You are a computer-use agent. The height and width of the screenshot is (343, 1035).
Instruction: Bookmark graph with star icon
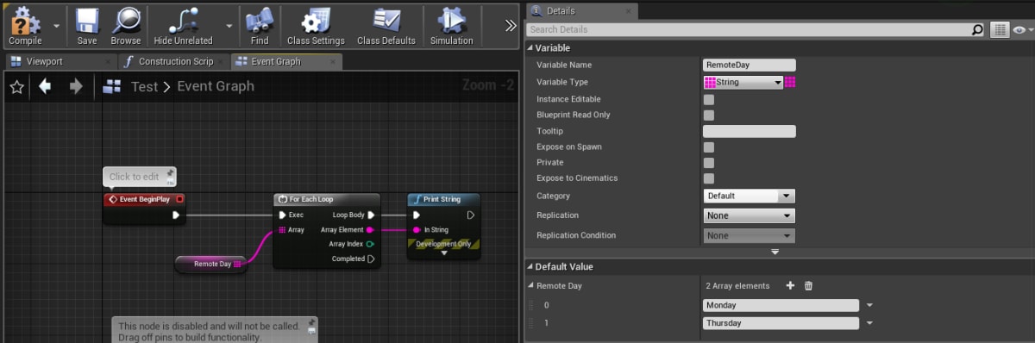[x=16, y=86]
